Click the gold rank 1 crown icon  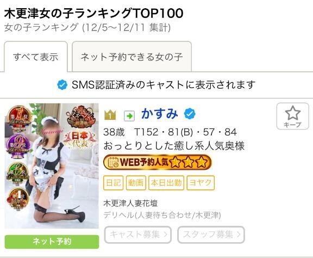pyautogui.click(x=110, y=115)
